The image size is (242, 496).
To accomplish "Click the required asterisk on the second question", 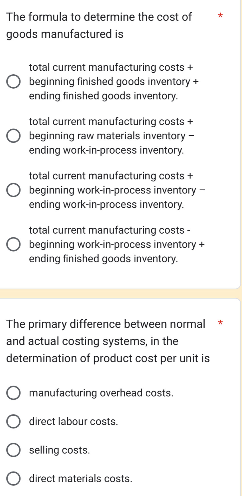I will pyautogui.click(x=219, y=323).
